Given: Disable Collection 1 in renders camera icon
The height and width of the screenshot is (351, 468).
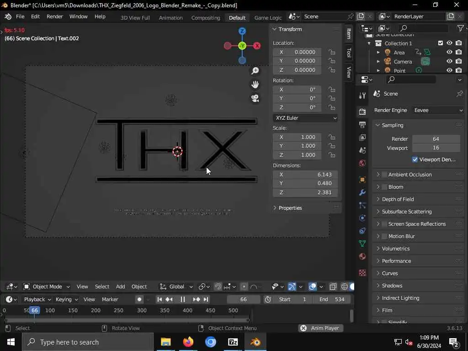Looking at the screenshot, I should (459, 43).
